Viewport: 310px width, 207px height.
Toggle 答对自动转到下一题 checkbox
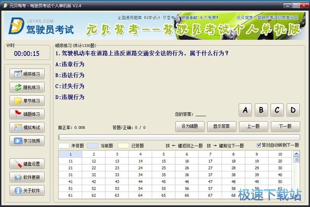click(x=259, y=145)
